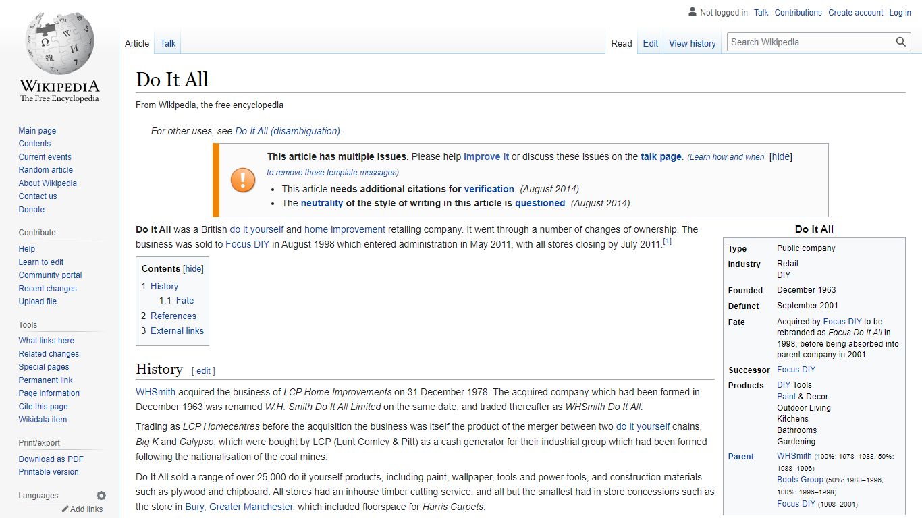This screenshot has height=518, width=922.
Task: Open Related changes link
Action: [x=49, y=354]
